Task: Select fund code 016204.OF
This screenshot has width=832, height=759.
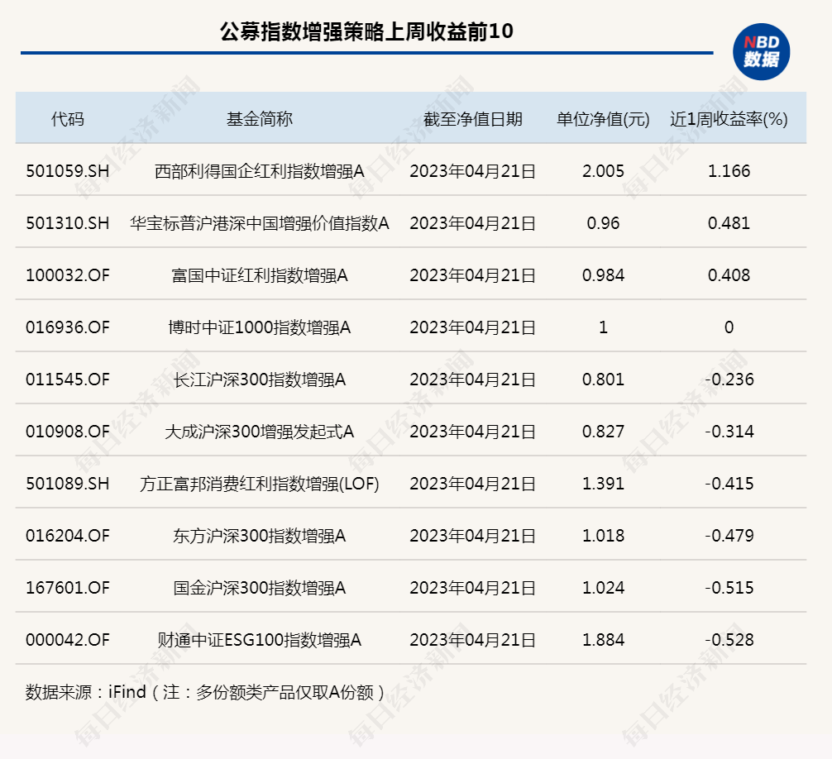Action: (68, 535)
